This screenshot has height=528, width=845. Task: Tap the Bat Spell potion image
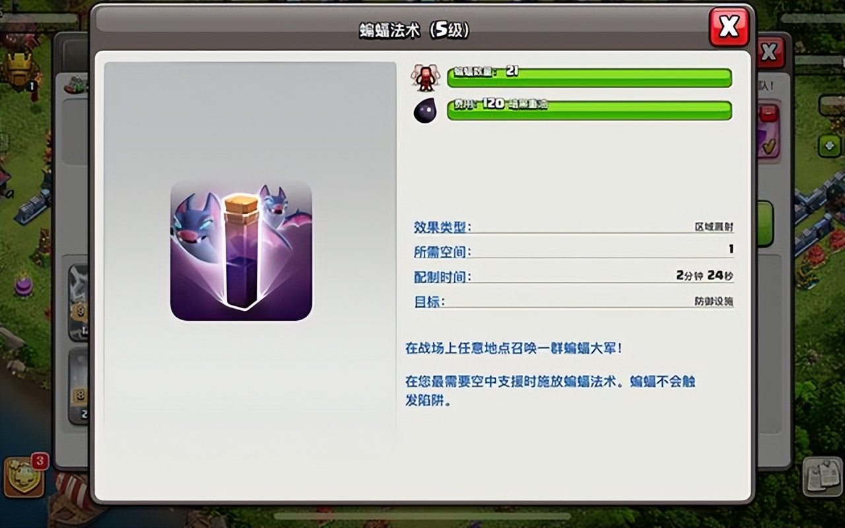[241, 251]
